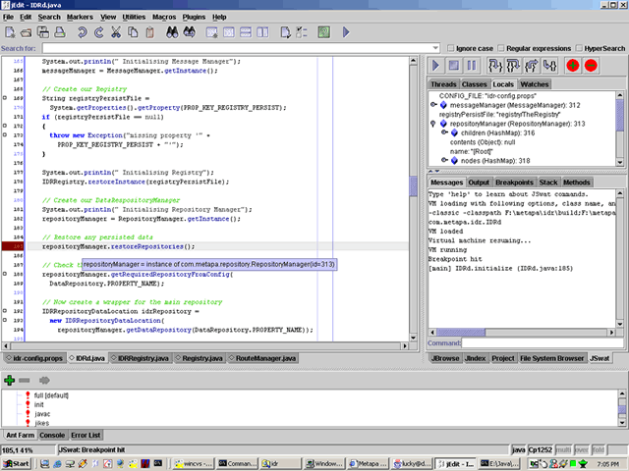Toggle the Regular expressions checkbox
Screen dimensions: 629x471
click(502, 47)
